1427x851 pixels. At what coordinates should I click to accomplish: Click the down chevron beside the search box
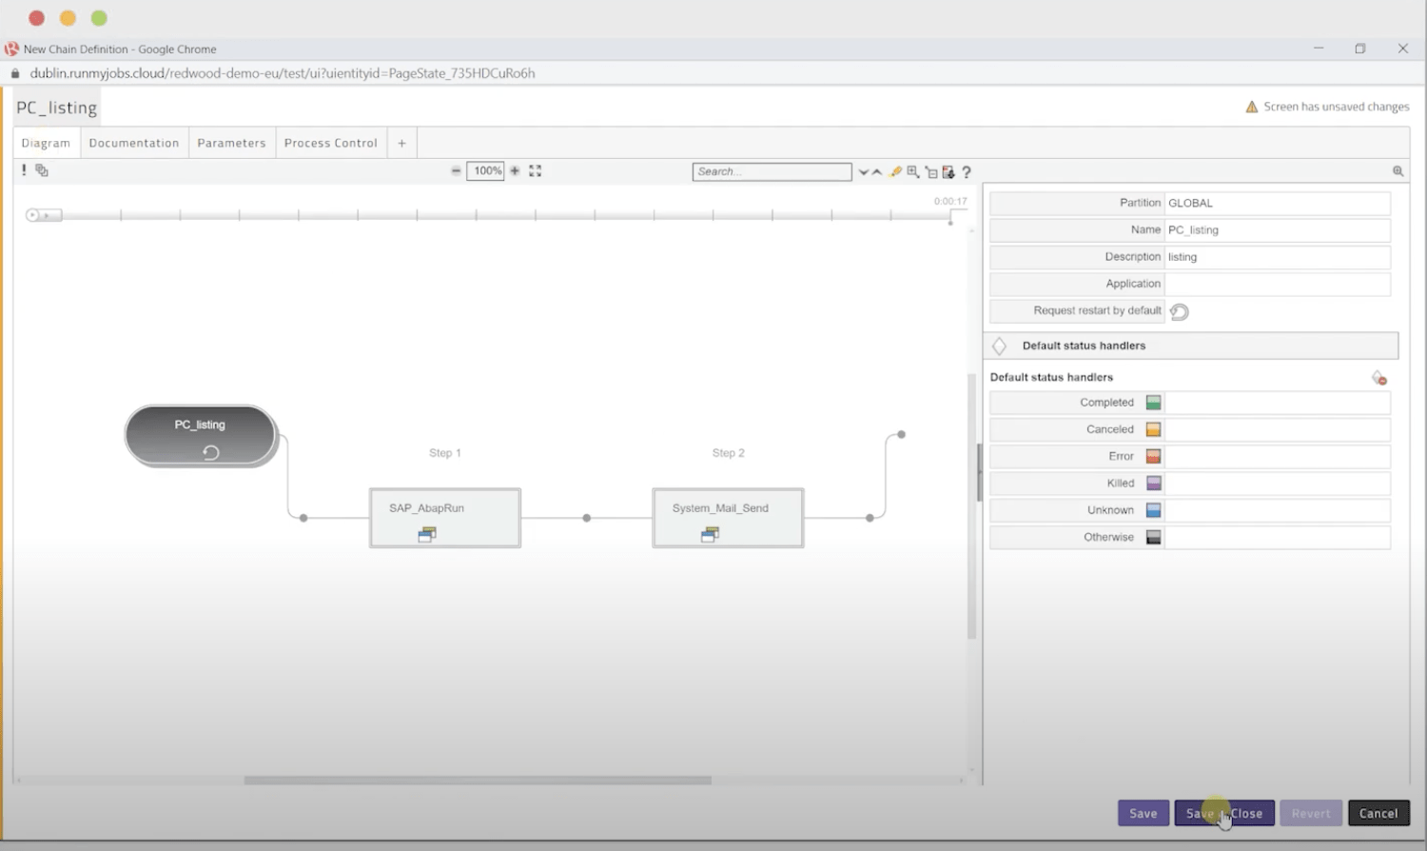tap(863, 172)
